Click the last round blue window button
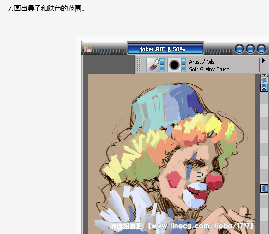Screen dimensions: 269x234 click(261, 49)
